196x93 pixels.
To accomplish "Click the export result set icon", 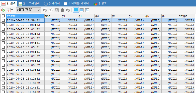I will 3,10.
